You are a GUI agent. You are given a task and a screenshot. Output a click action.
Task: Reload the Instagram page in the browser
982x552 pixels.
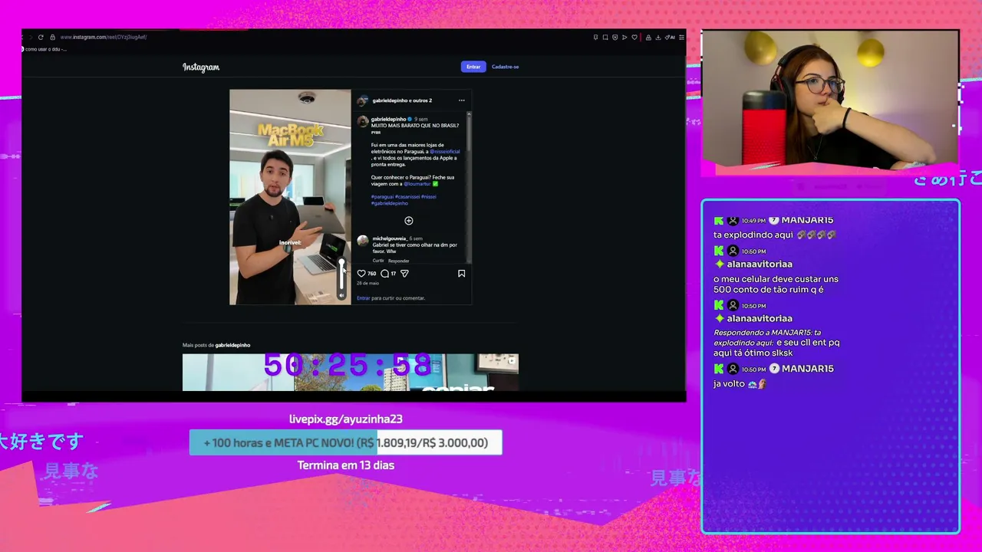41,37
